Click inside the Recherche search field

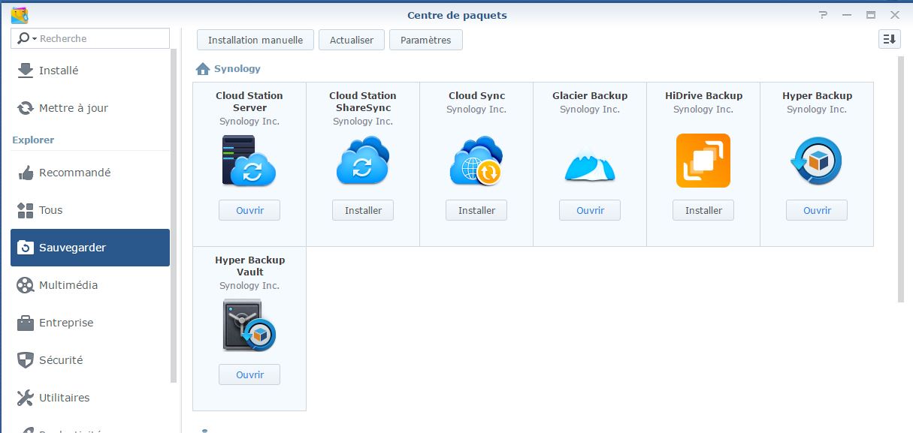click(x=101, y=39)
